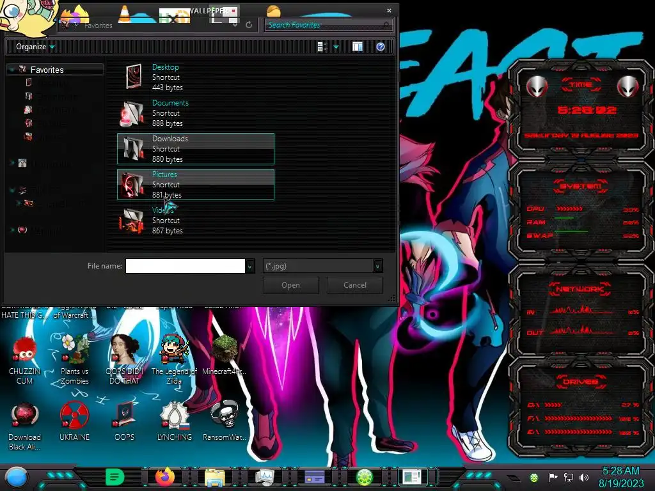The width and height of the screenshot is (655, 491).
Task: Click the SWAP usage bar in SYSTEM widget
Action: (x=571, y=231)
